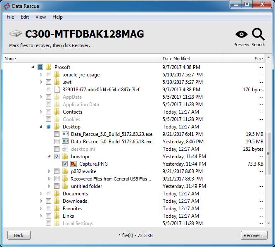Open the Edit menu
275x247 pixels.
pos(25,17)
